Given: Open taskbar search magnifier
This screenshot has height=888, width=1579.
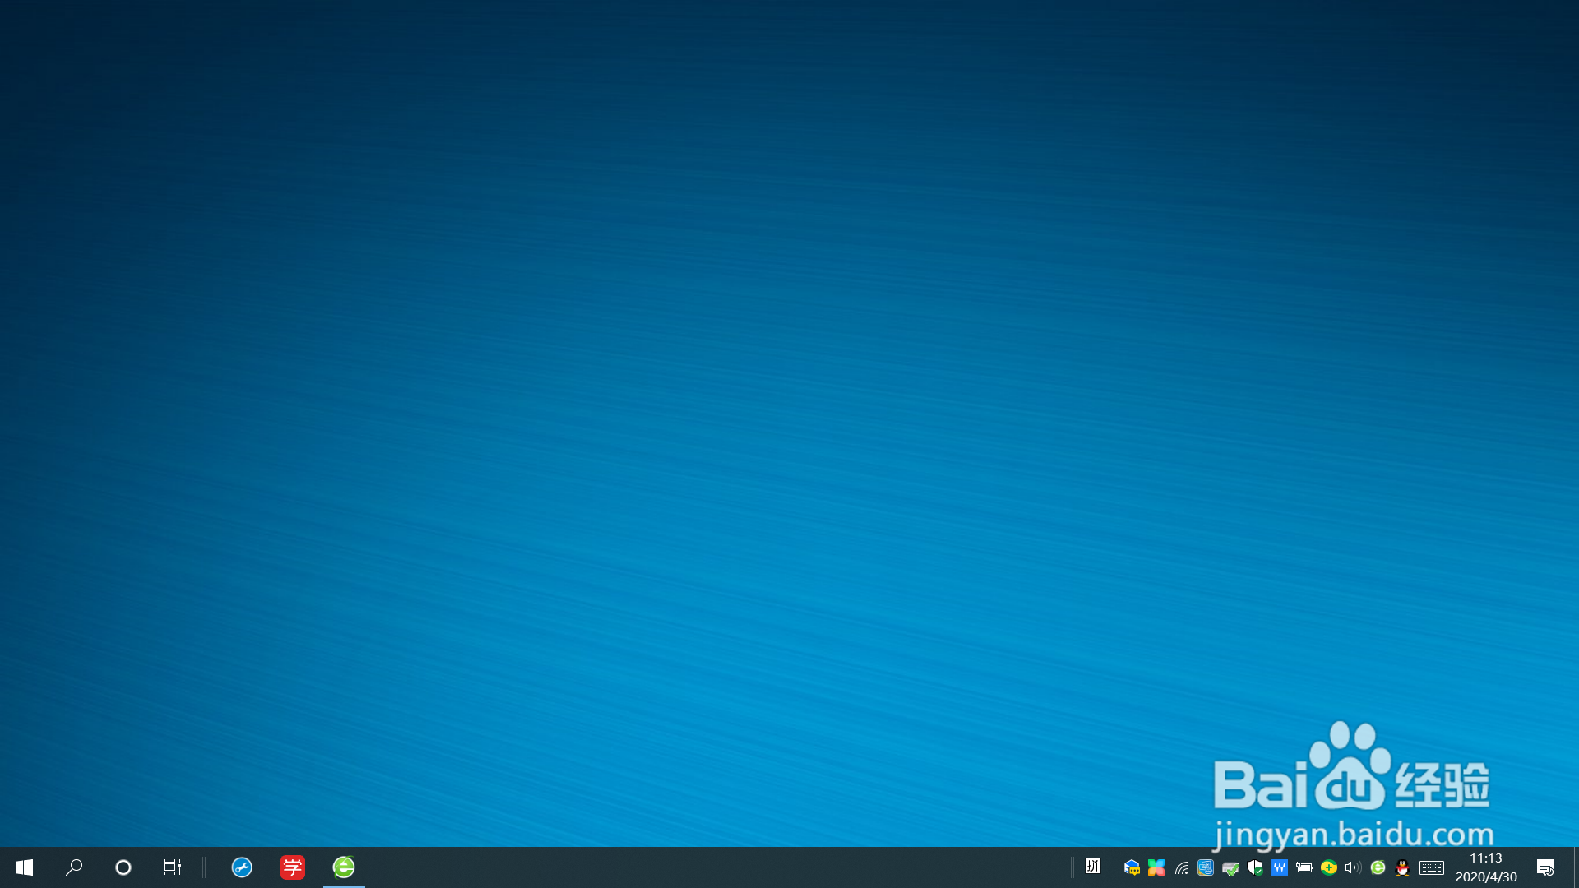Looking at the screenshot, I should click(74, 867).
